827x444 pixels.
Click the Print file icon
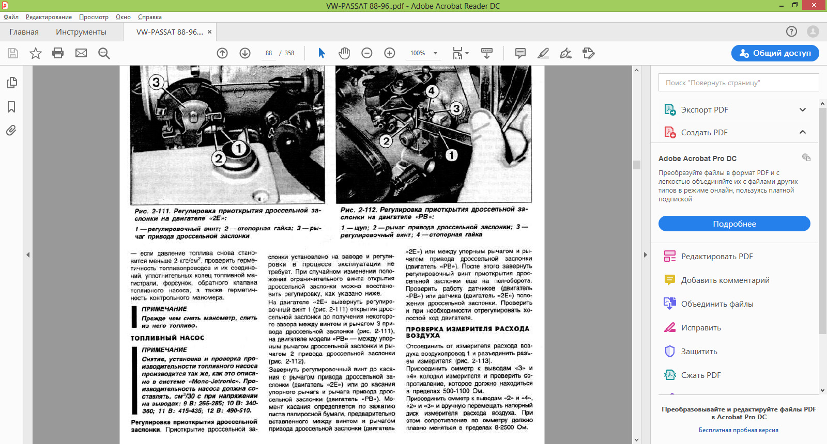point(58,53)
